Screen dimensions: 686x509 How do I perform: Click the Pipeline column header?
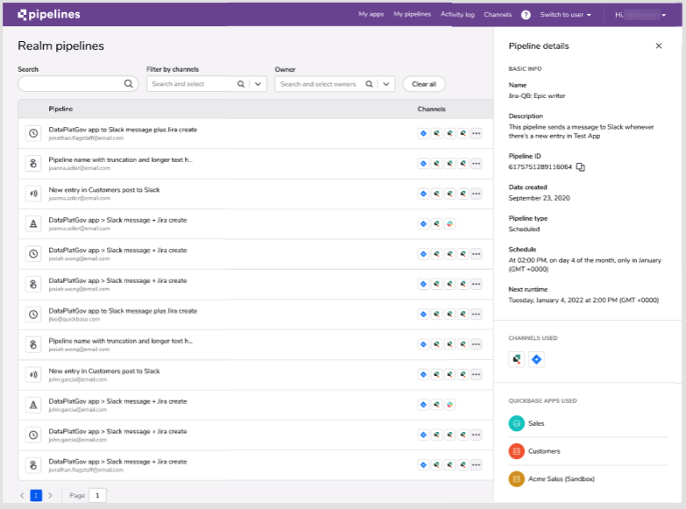coord(60,109)
